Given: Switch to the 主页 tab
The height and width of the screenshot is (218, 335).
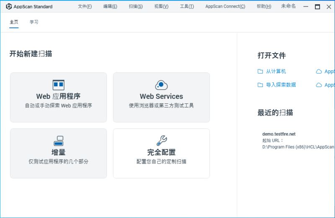Looking at the screenshot, I should [x=14, y=22].
